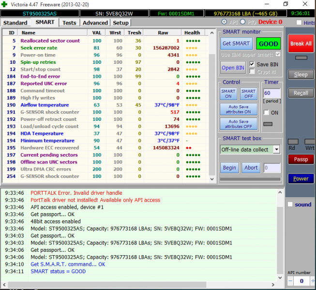
Task: Turn SMART OFF in Control panel
Action: tap(248, 94)
